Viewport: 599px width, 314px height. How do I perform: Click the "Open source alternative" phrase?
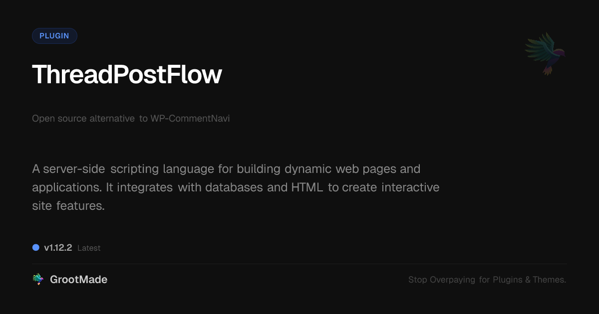[x=83, y=119]
